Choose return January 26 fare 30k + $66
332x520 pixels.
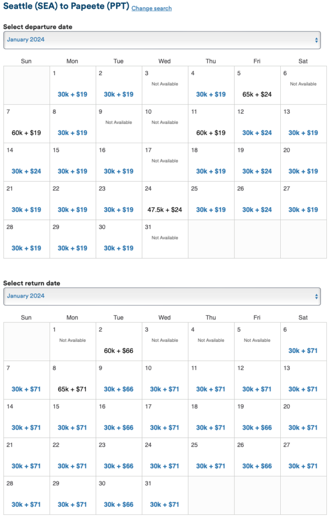(x=257, y=466)
